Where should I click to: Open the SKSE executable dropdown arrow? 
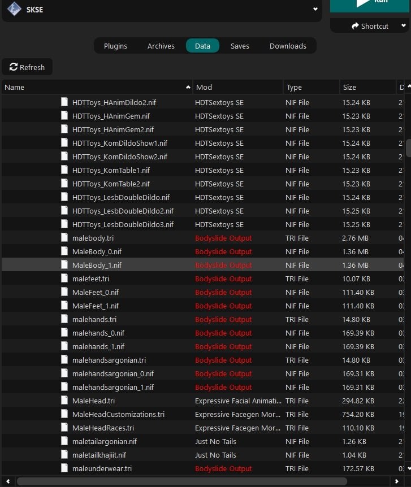point(315,9)
